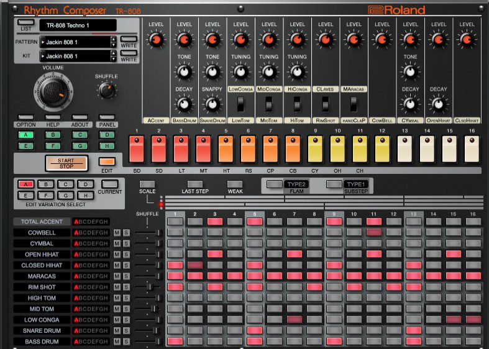Click the LAST STEP button
The height and width of the screenshot is (349, 489).
[x=195, y=184]
